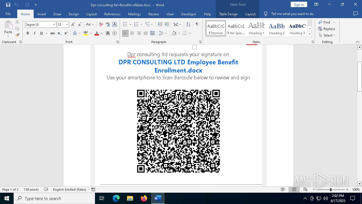This screenshot has height=204, width=362.
Task: Open the Font dialog launcher
Action: [118, 42]
